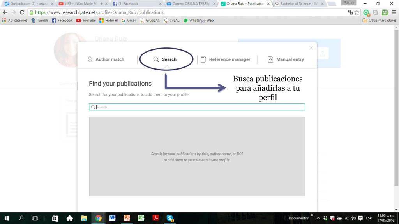Switch to the Facebook browser tab
This screenshot has width=399, height=224.
(136, 4)
